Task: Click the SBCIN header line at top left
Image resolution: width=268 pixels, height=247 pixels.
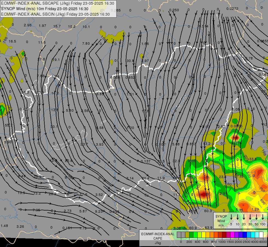Action: (x=55, y=14)
